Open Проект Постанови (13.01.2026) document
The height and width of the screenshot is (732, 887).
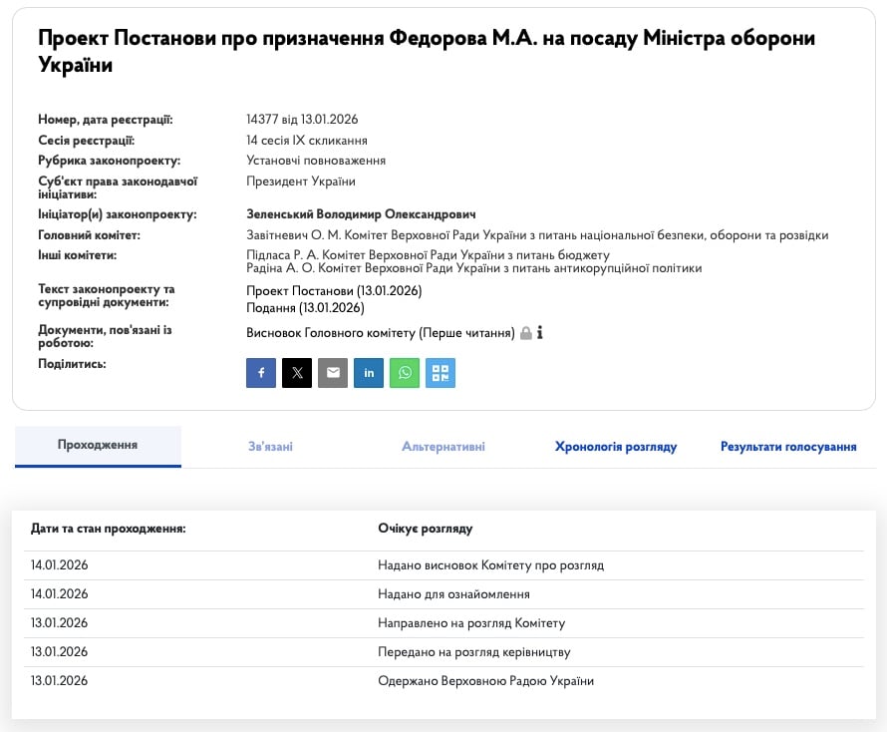(334, 290)
